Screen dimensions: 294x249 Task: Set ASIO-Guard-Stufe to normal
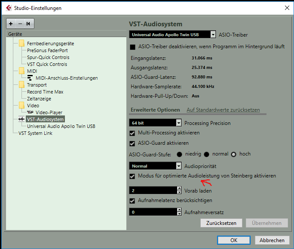206,155
